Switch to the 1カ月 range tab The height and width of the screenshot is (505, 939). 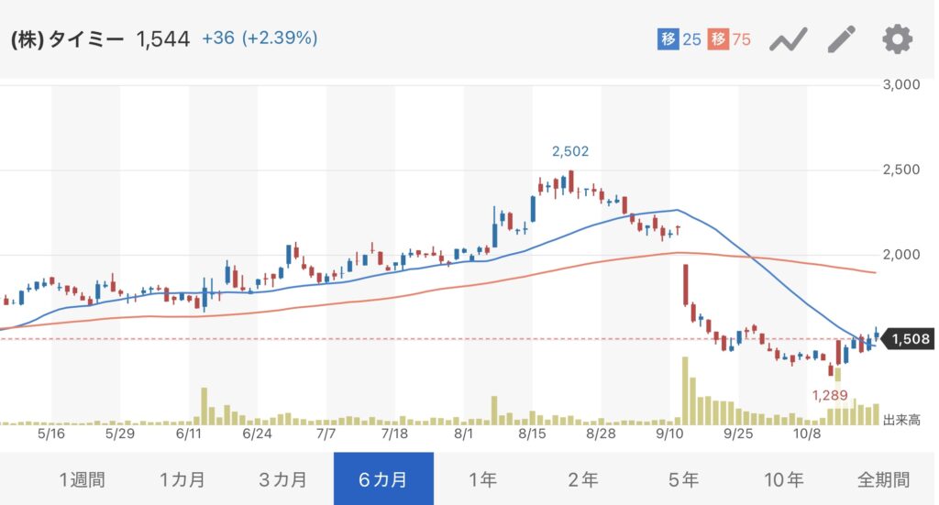pyautogui.click(x=182, y=478)
